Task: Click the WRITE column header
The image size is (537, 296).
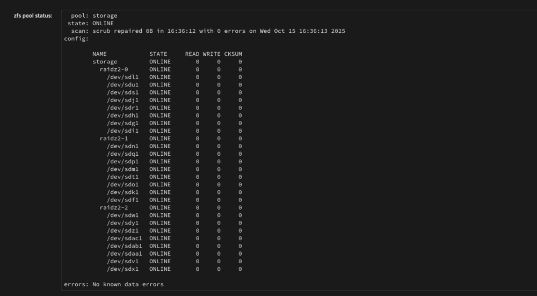Action: (212, 54)
